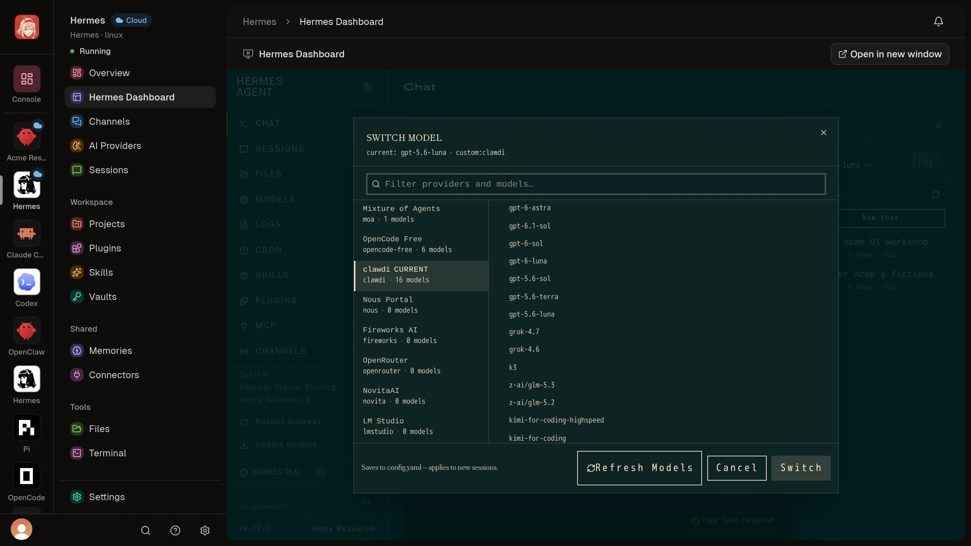Click Filter providers and models field
Viewport: 971px width, 546px height.
595,184
